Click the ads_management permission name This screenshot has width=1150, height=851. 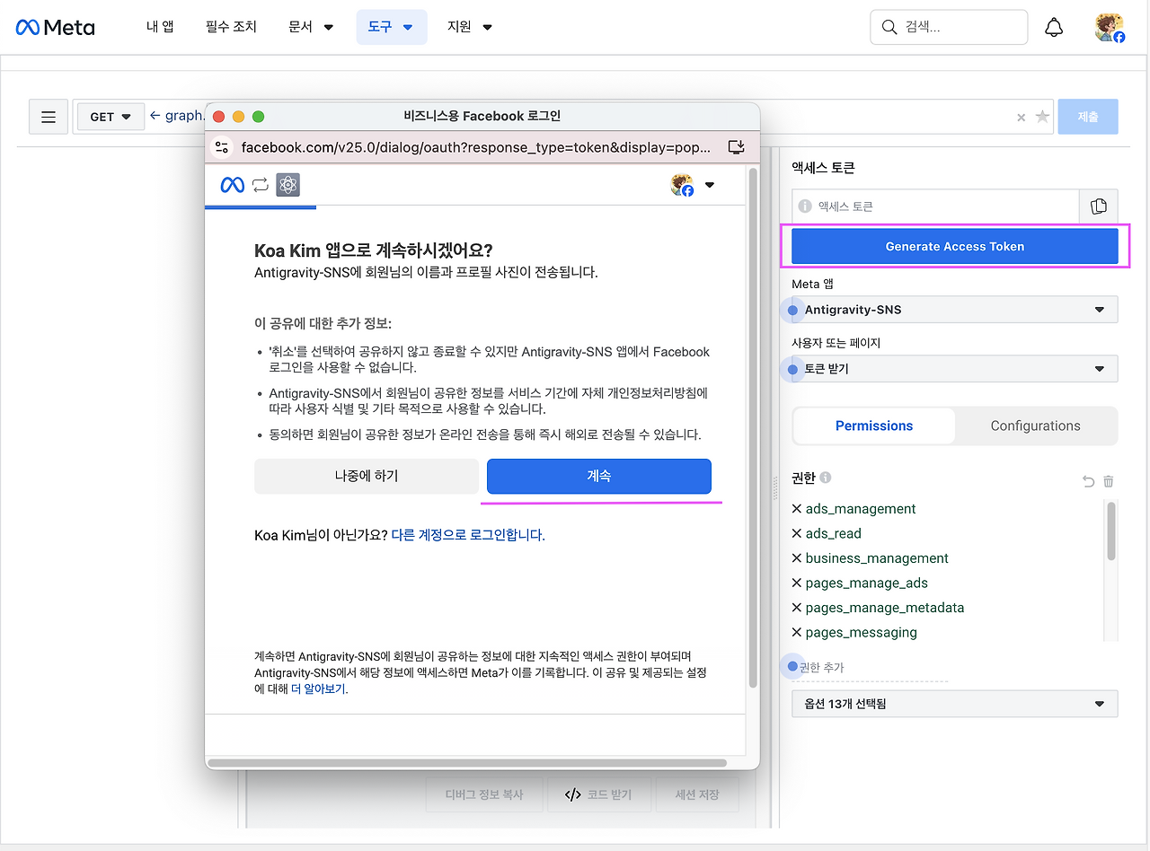point(861,509)
